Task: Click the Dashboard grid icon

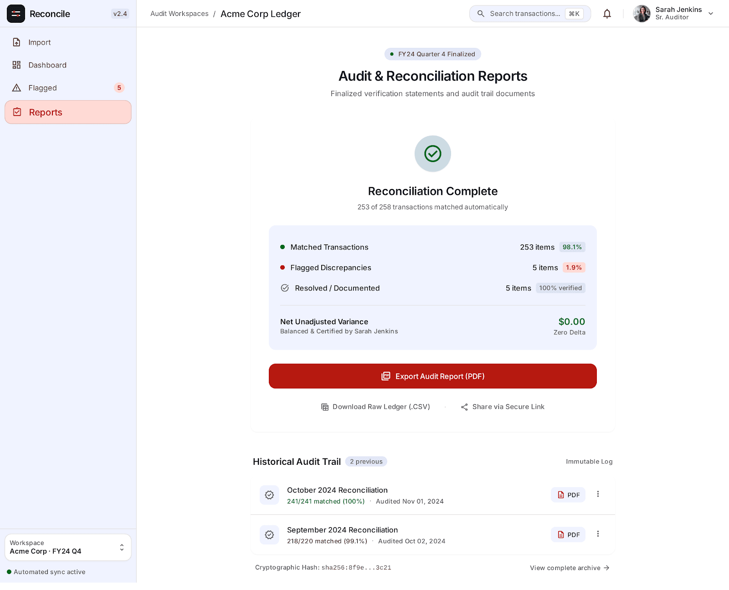Action: click(16, 65)
